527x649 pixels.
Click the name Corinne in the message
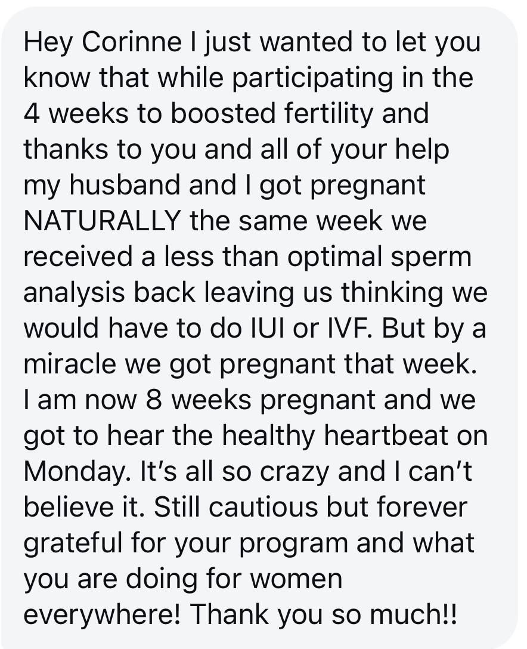132,42
